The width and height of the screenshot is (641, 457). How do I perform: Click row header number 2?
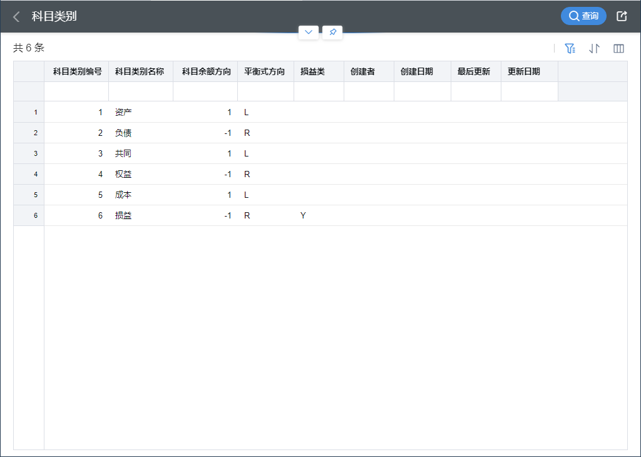[x=29, y=133]
